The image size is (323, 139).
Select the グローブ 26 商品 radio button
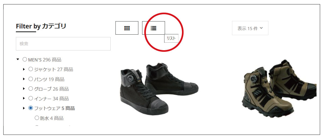31,89
